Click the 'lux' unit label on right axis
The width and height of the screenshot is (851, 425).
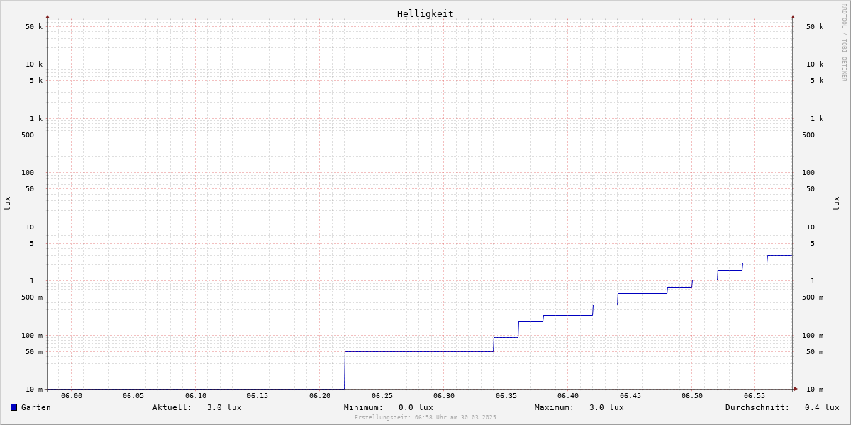[836, 204]
